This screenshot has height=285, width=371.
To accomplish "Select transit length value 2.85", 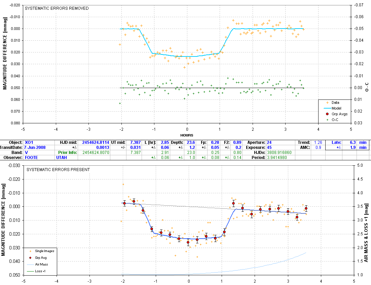I will pyautogui.click(x=165, y=142).
